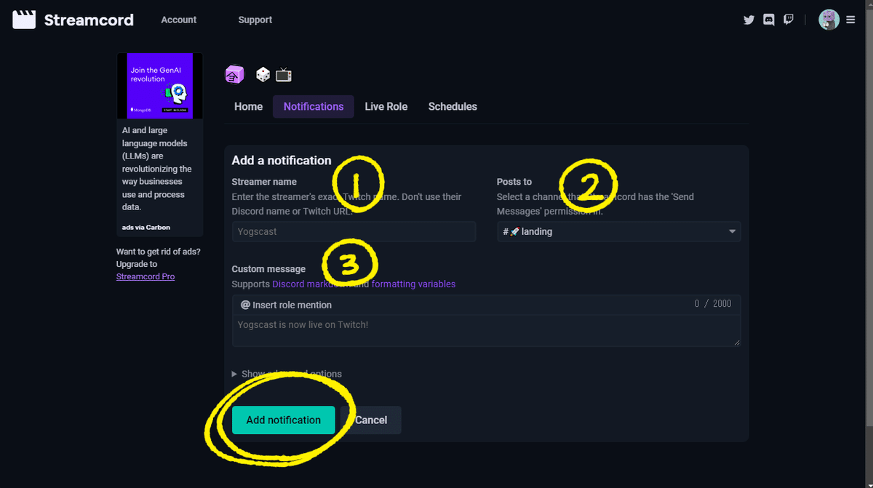Click the channel selector's dropdown arrow

coord(732,231)
